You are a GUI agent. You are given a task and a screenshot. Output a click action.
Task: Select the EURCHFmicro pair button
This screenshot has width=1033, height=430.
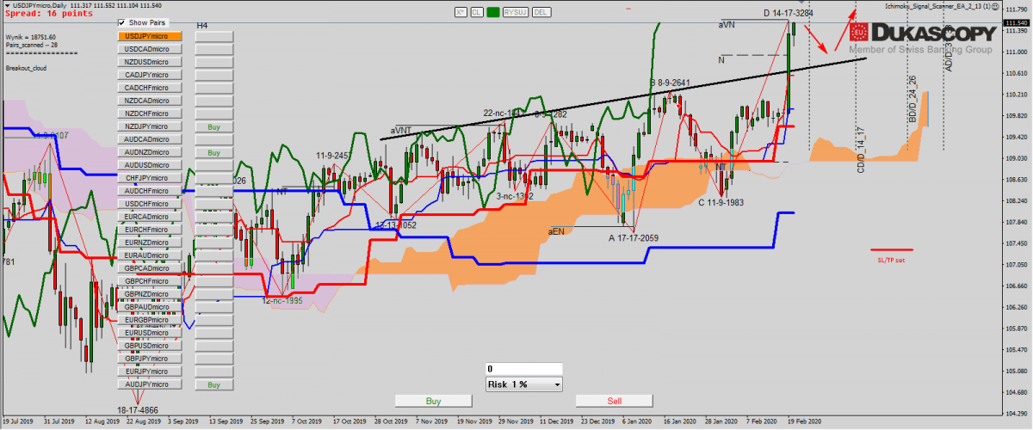149,230
